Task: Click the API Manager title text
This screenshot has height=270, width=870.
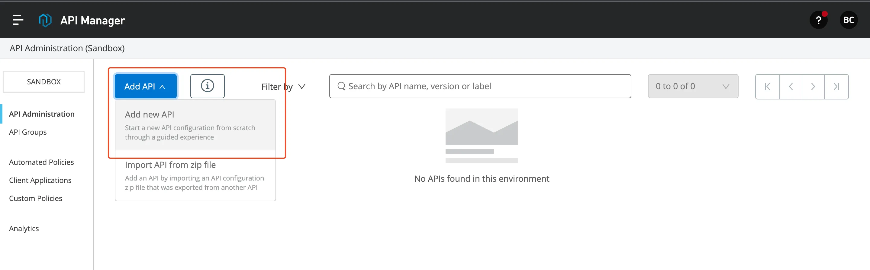Action: pos(92,20)
